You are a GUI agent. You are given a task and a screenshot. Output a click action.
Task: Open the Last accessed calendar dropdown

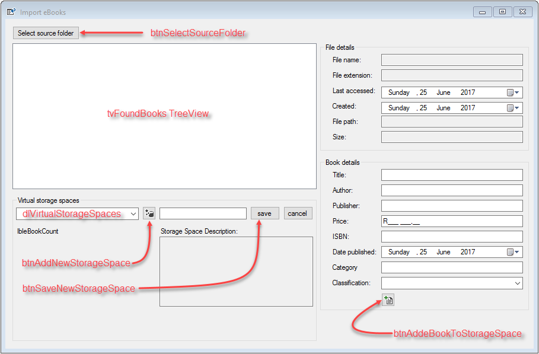tap(514, 93)
